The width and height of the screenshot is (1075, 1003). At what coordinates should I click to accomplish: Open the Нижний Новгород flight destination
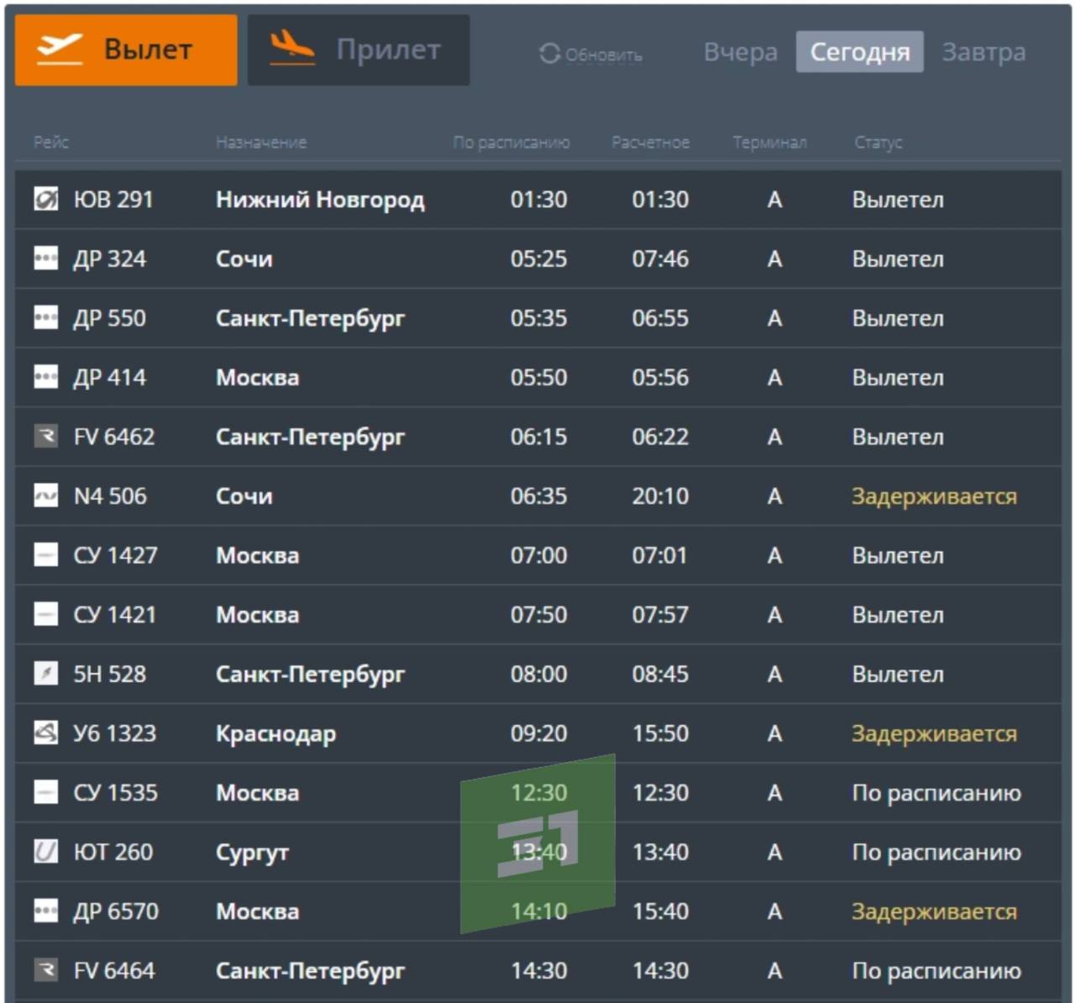click(320, 200)
